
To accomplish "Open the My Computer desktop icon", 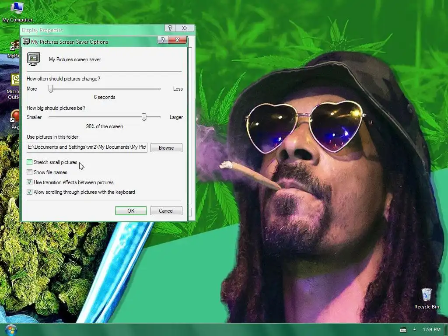I will click(17, 11).
